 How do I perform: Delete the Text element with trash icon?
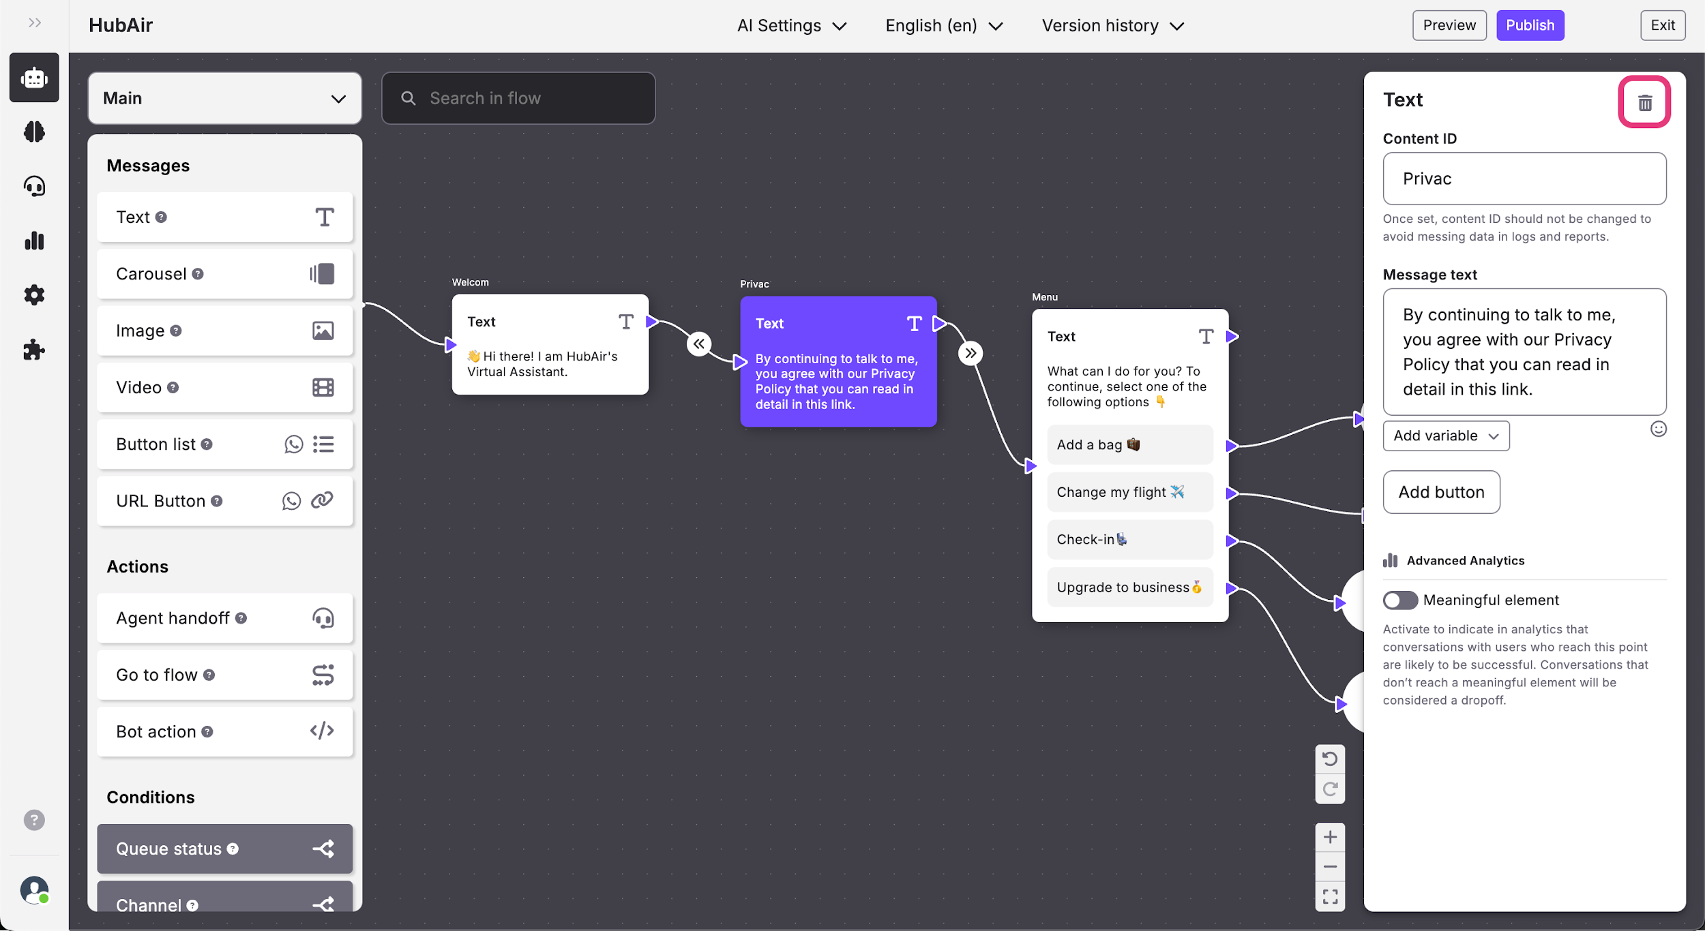pos(1644,102)
